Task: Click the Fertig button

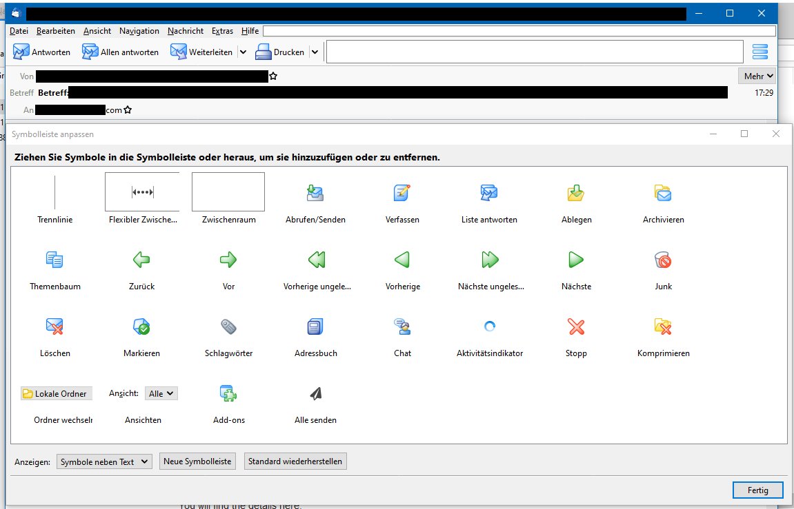Action: click(757, 490)
